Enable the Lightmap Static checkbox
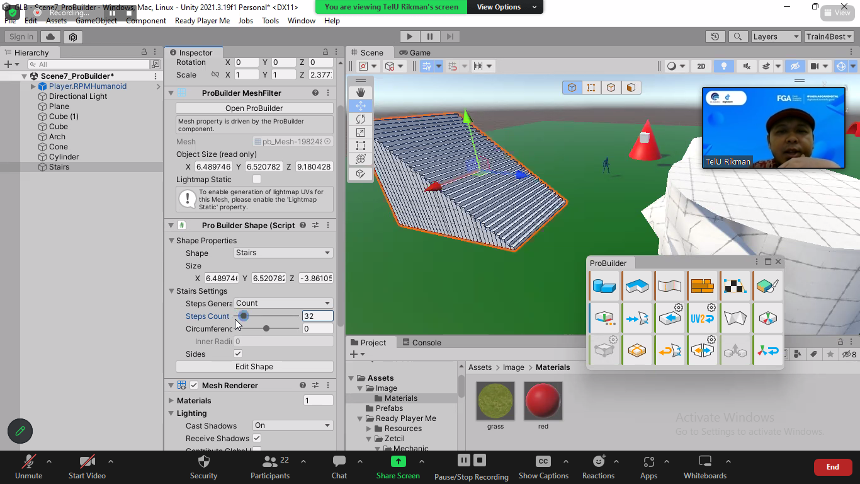The height and width of the screenshot is (484, 860). pyautogui.click(x=257, y=180)
